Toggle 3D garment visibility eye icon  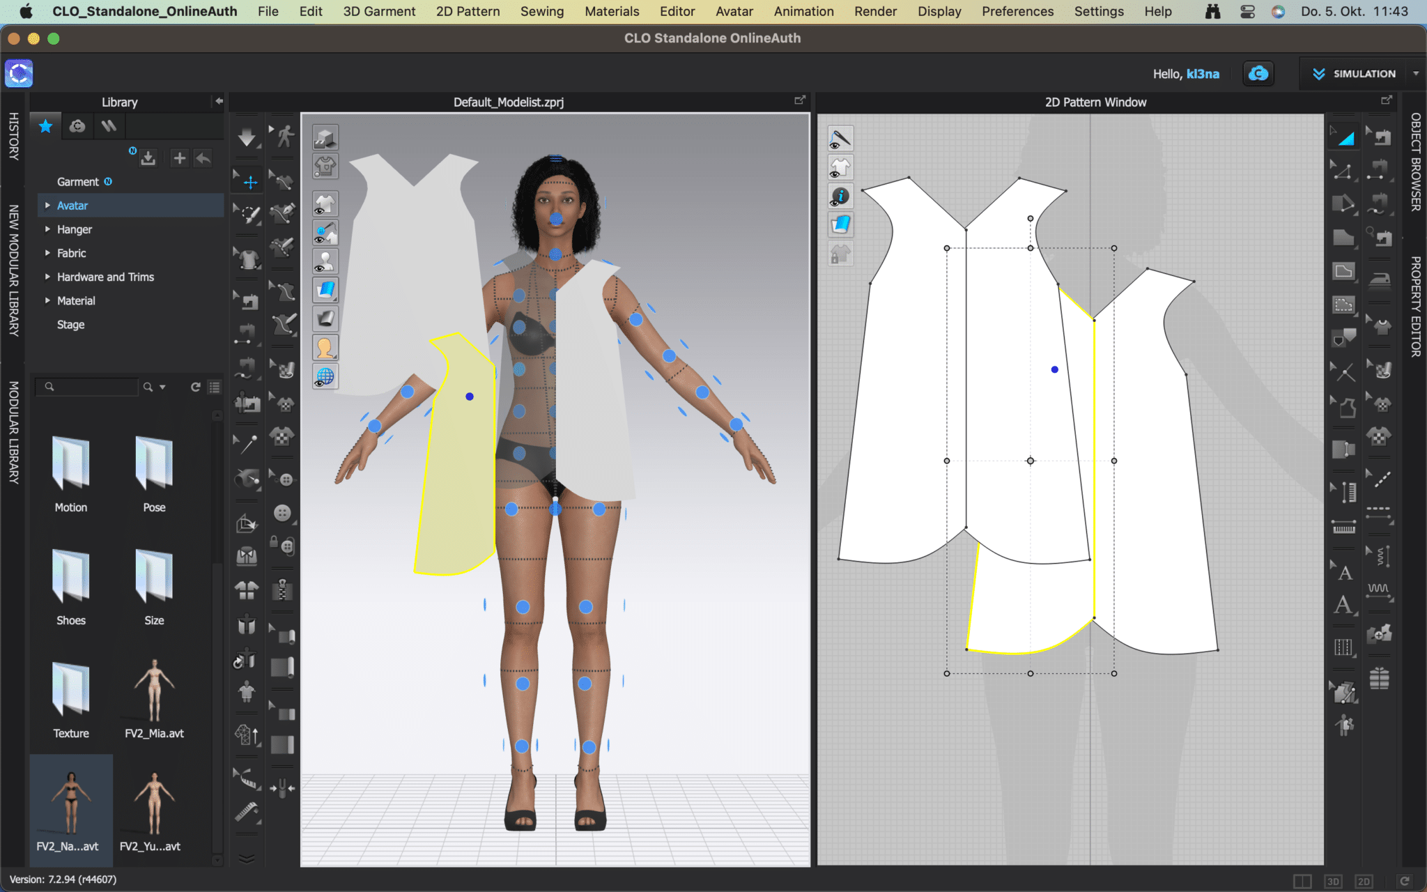coord(325,206)
